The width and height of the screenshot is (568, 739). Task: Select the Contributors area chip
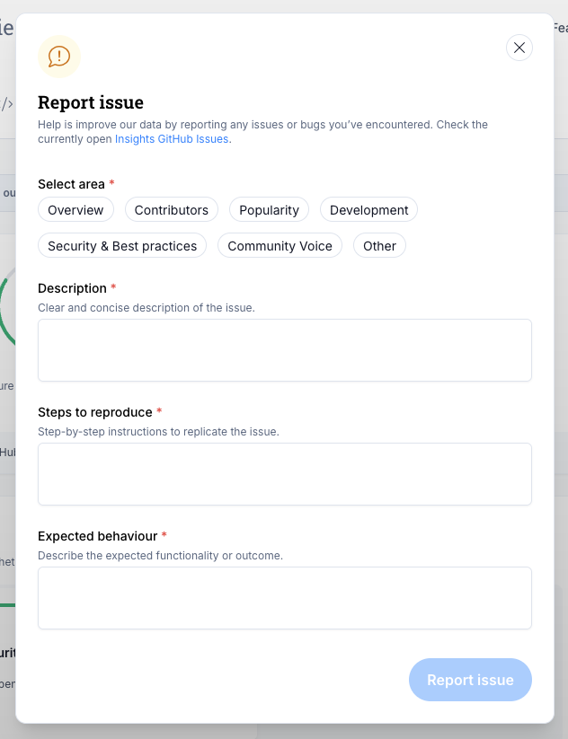coord(172,210)
